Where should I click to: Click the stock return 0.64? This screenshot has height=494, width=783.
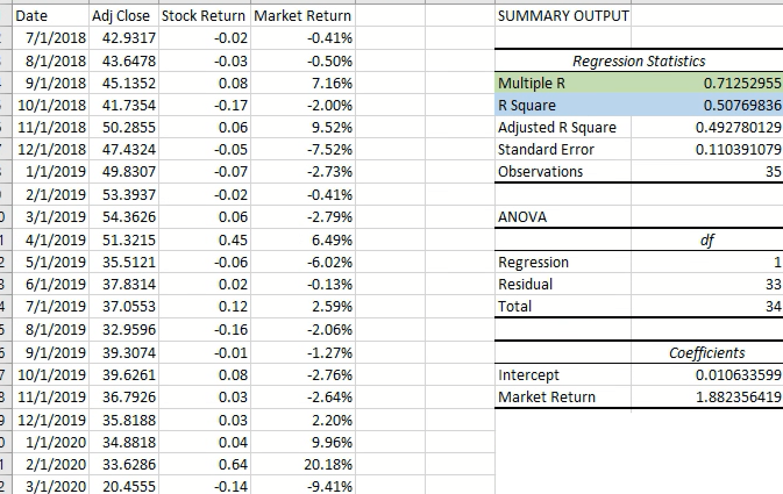(x=204, y=464)
